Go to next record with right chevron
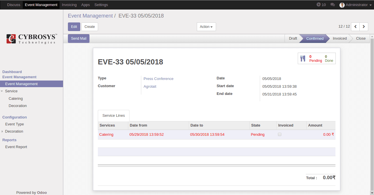The height and width of the screenshot is (195, 374). [x=364, y=26]
